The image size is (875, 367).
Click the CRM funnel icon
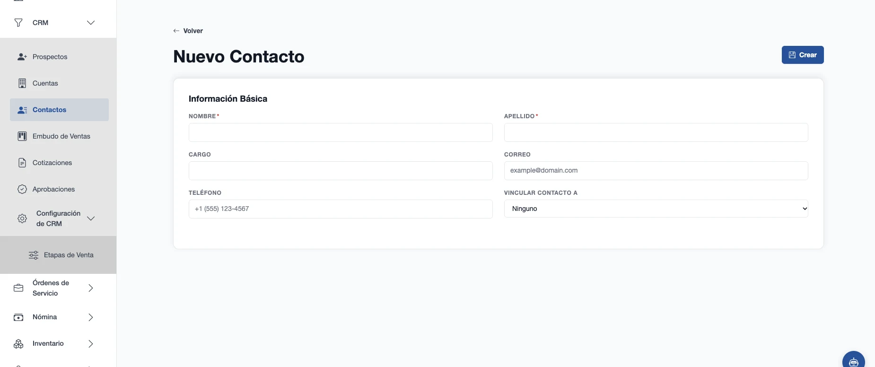coord(18,23)
